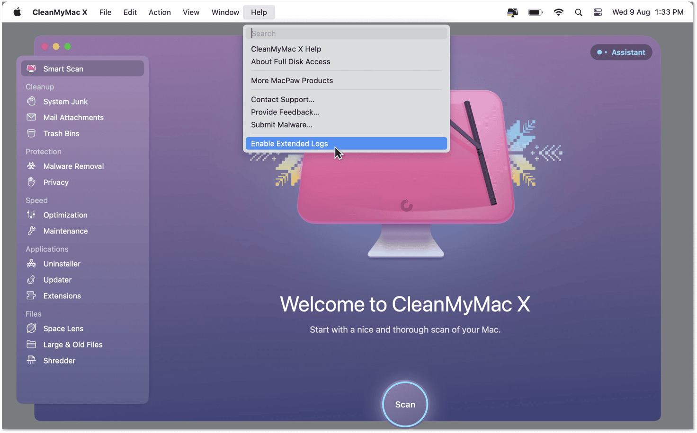Select Smart Scan in the sidebar
The height and width of the screenshot is (433, 697).
(x=82, y=69)
